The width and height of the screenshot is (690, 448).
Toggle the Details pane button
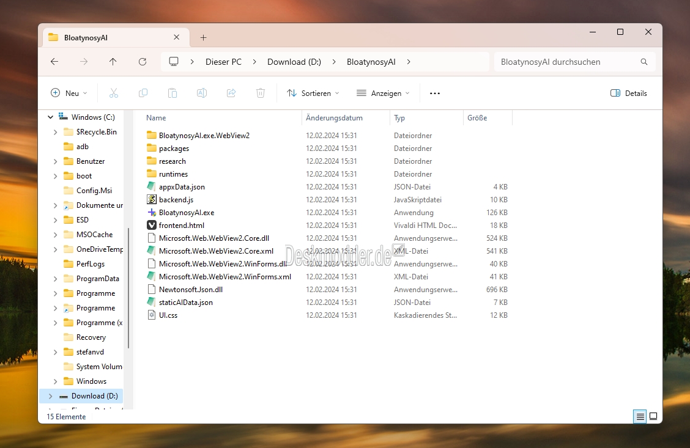[x=629, y=93]
